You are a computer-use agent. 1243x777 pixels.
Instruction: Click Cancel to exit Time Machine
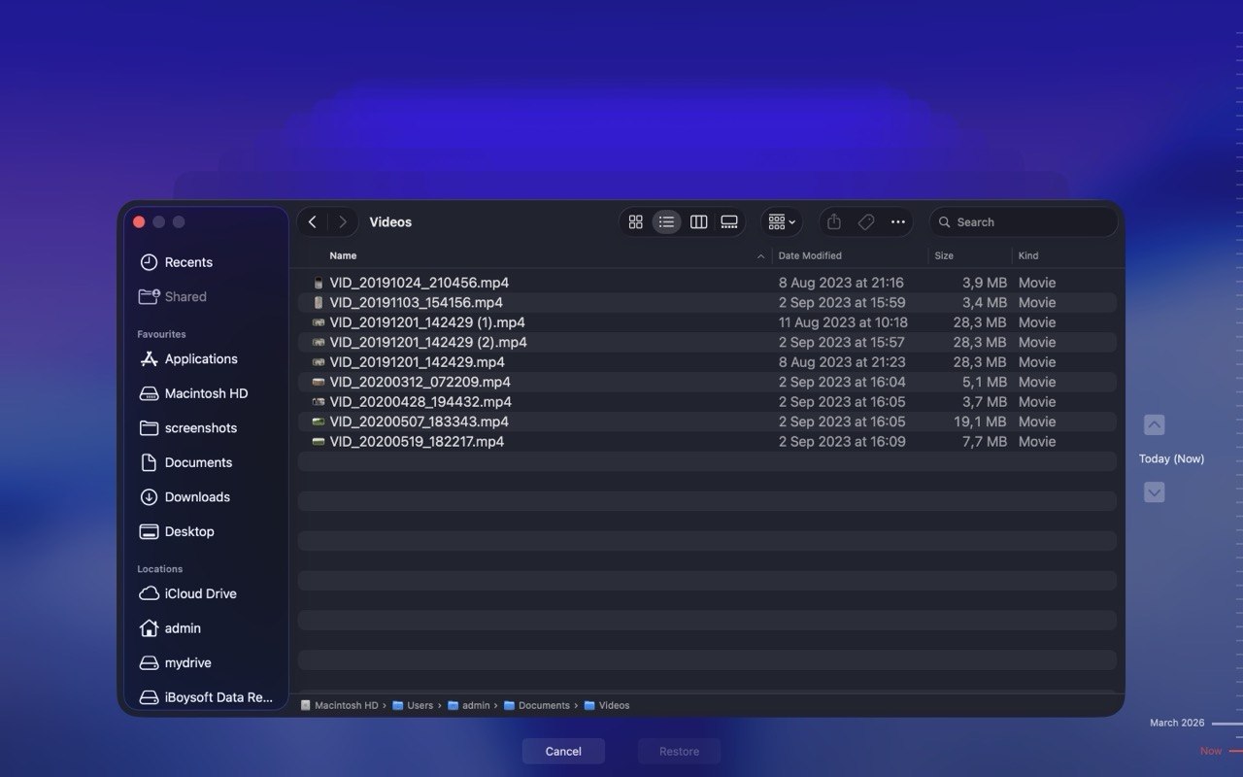coord(563,751)
